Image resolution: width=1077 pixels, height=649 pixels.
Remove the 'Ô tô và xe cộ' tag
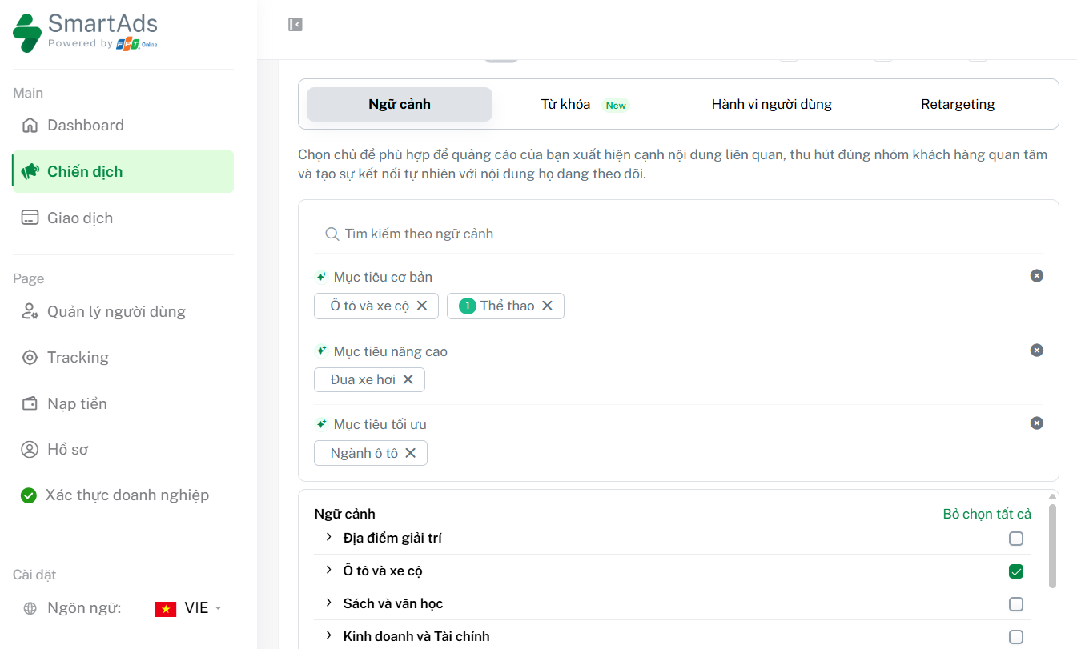[422, 306]
